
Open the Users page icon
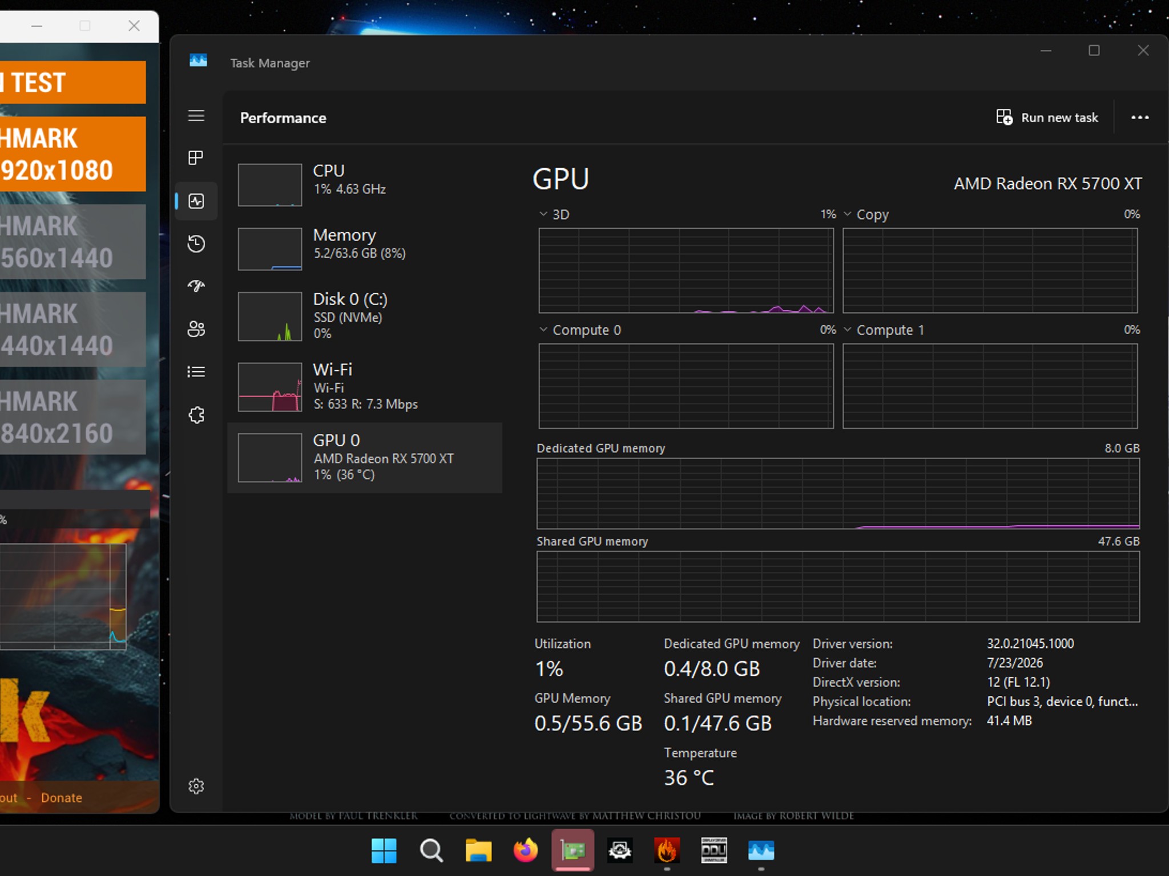196,329
